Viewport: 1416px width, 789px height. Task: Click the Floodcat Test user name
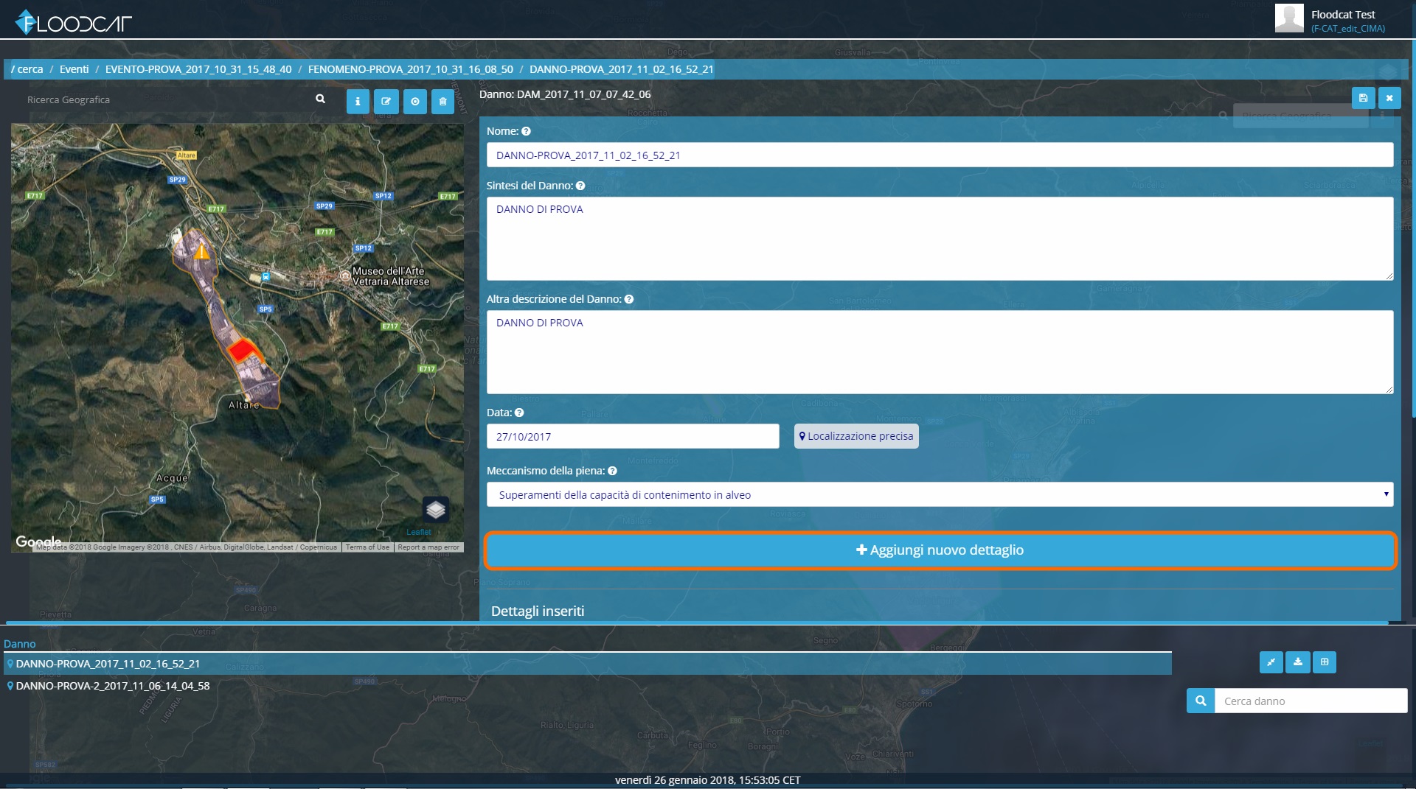pyautogui.click(x=1343, y=15)
